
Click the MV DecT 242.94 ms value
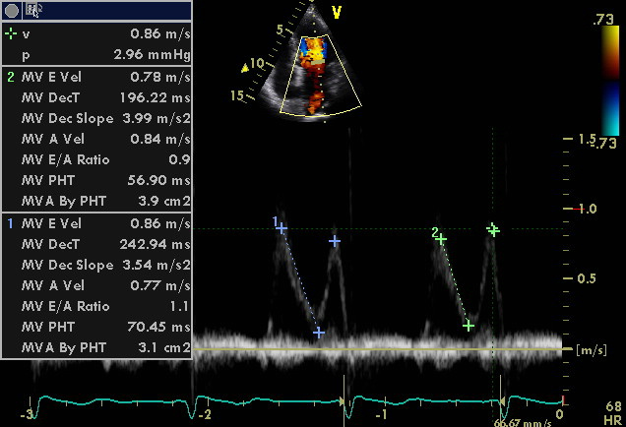point(157,244)
